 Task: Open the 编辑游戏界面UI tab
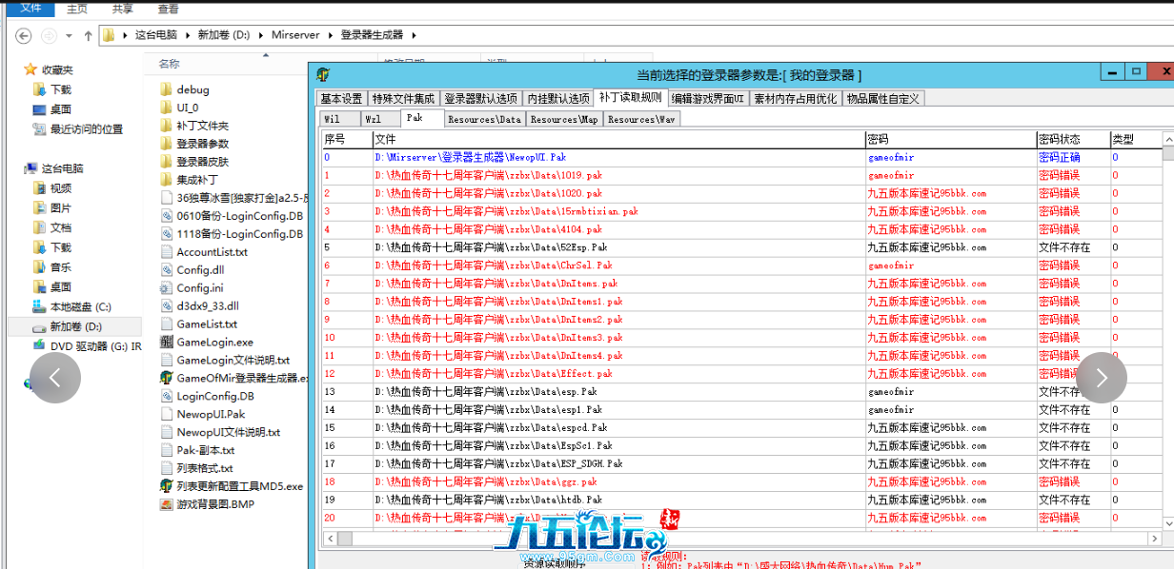(x=707, y=98)
